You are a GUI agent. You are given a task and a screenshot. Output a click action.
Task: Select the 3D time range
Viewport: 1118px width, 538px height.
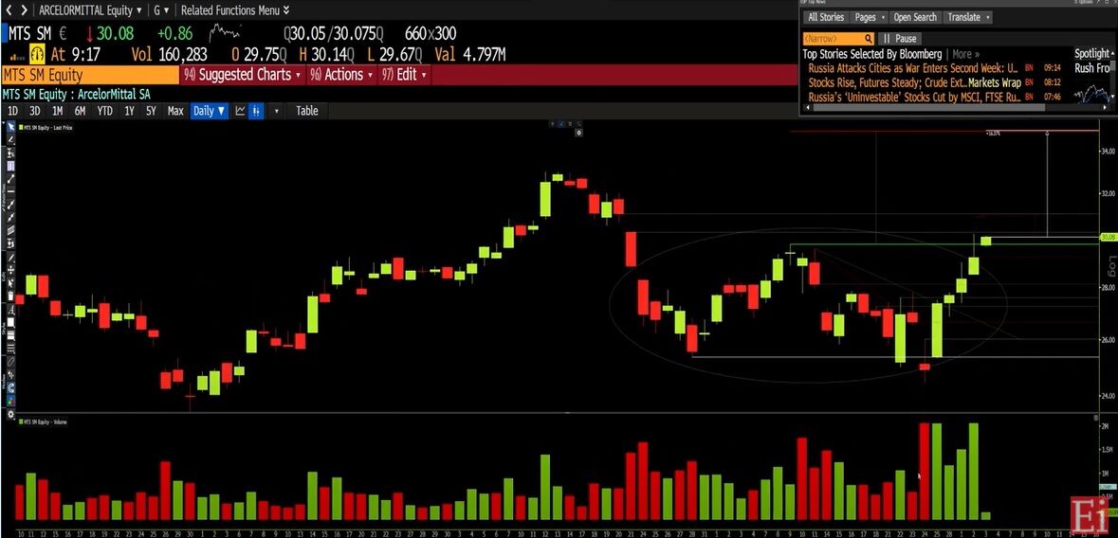tap(35, 111)
